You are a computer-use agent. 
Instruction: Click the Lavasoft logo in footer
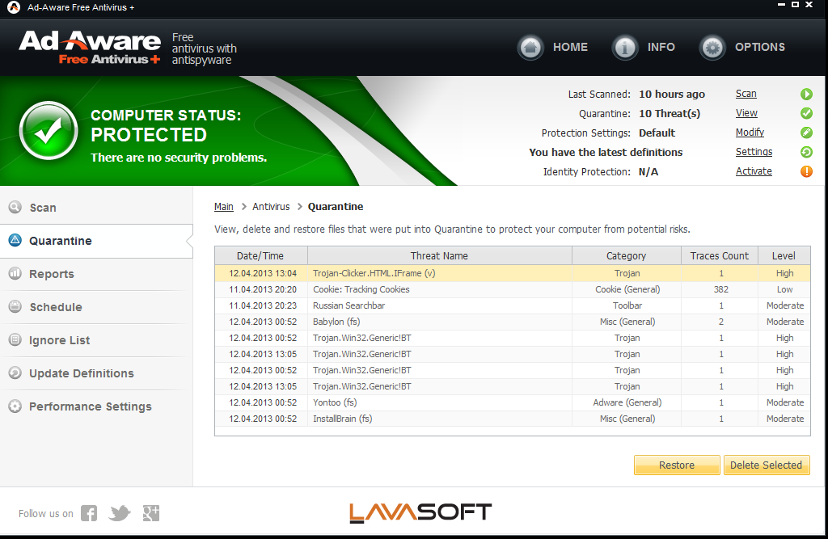[x=420, y=512]
